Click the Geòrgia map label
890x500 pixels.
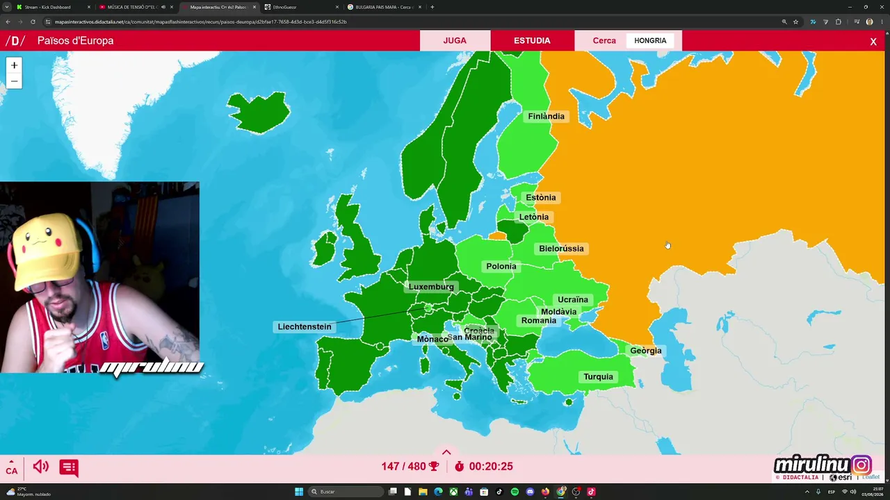[x=646, y=351]
